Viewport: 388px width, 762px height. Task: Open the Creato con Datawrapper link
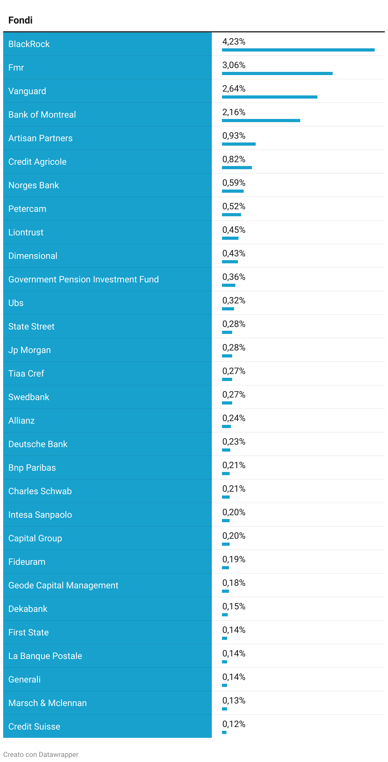tap(41, 754)
